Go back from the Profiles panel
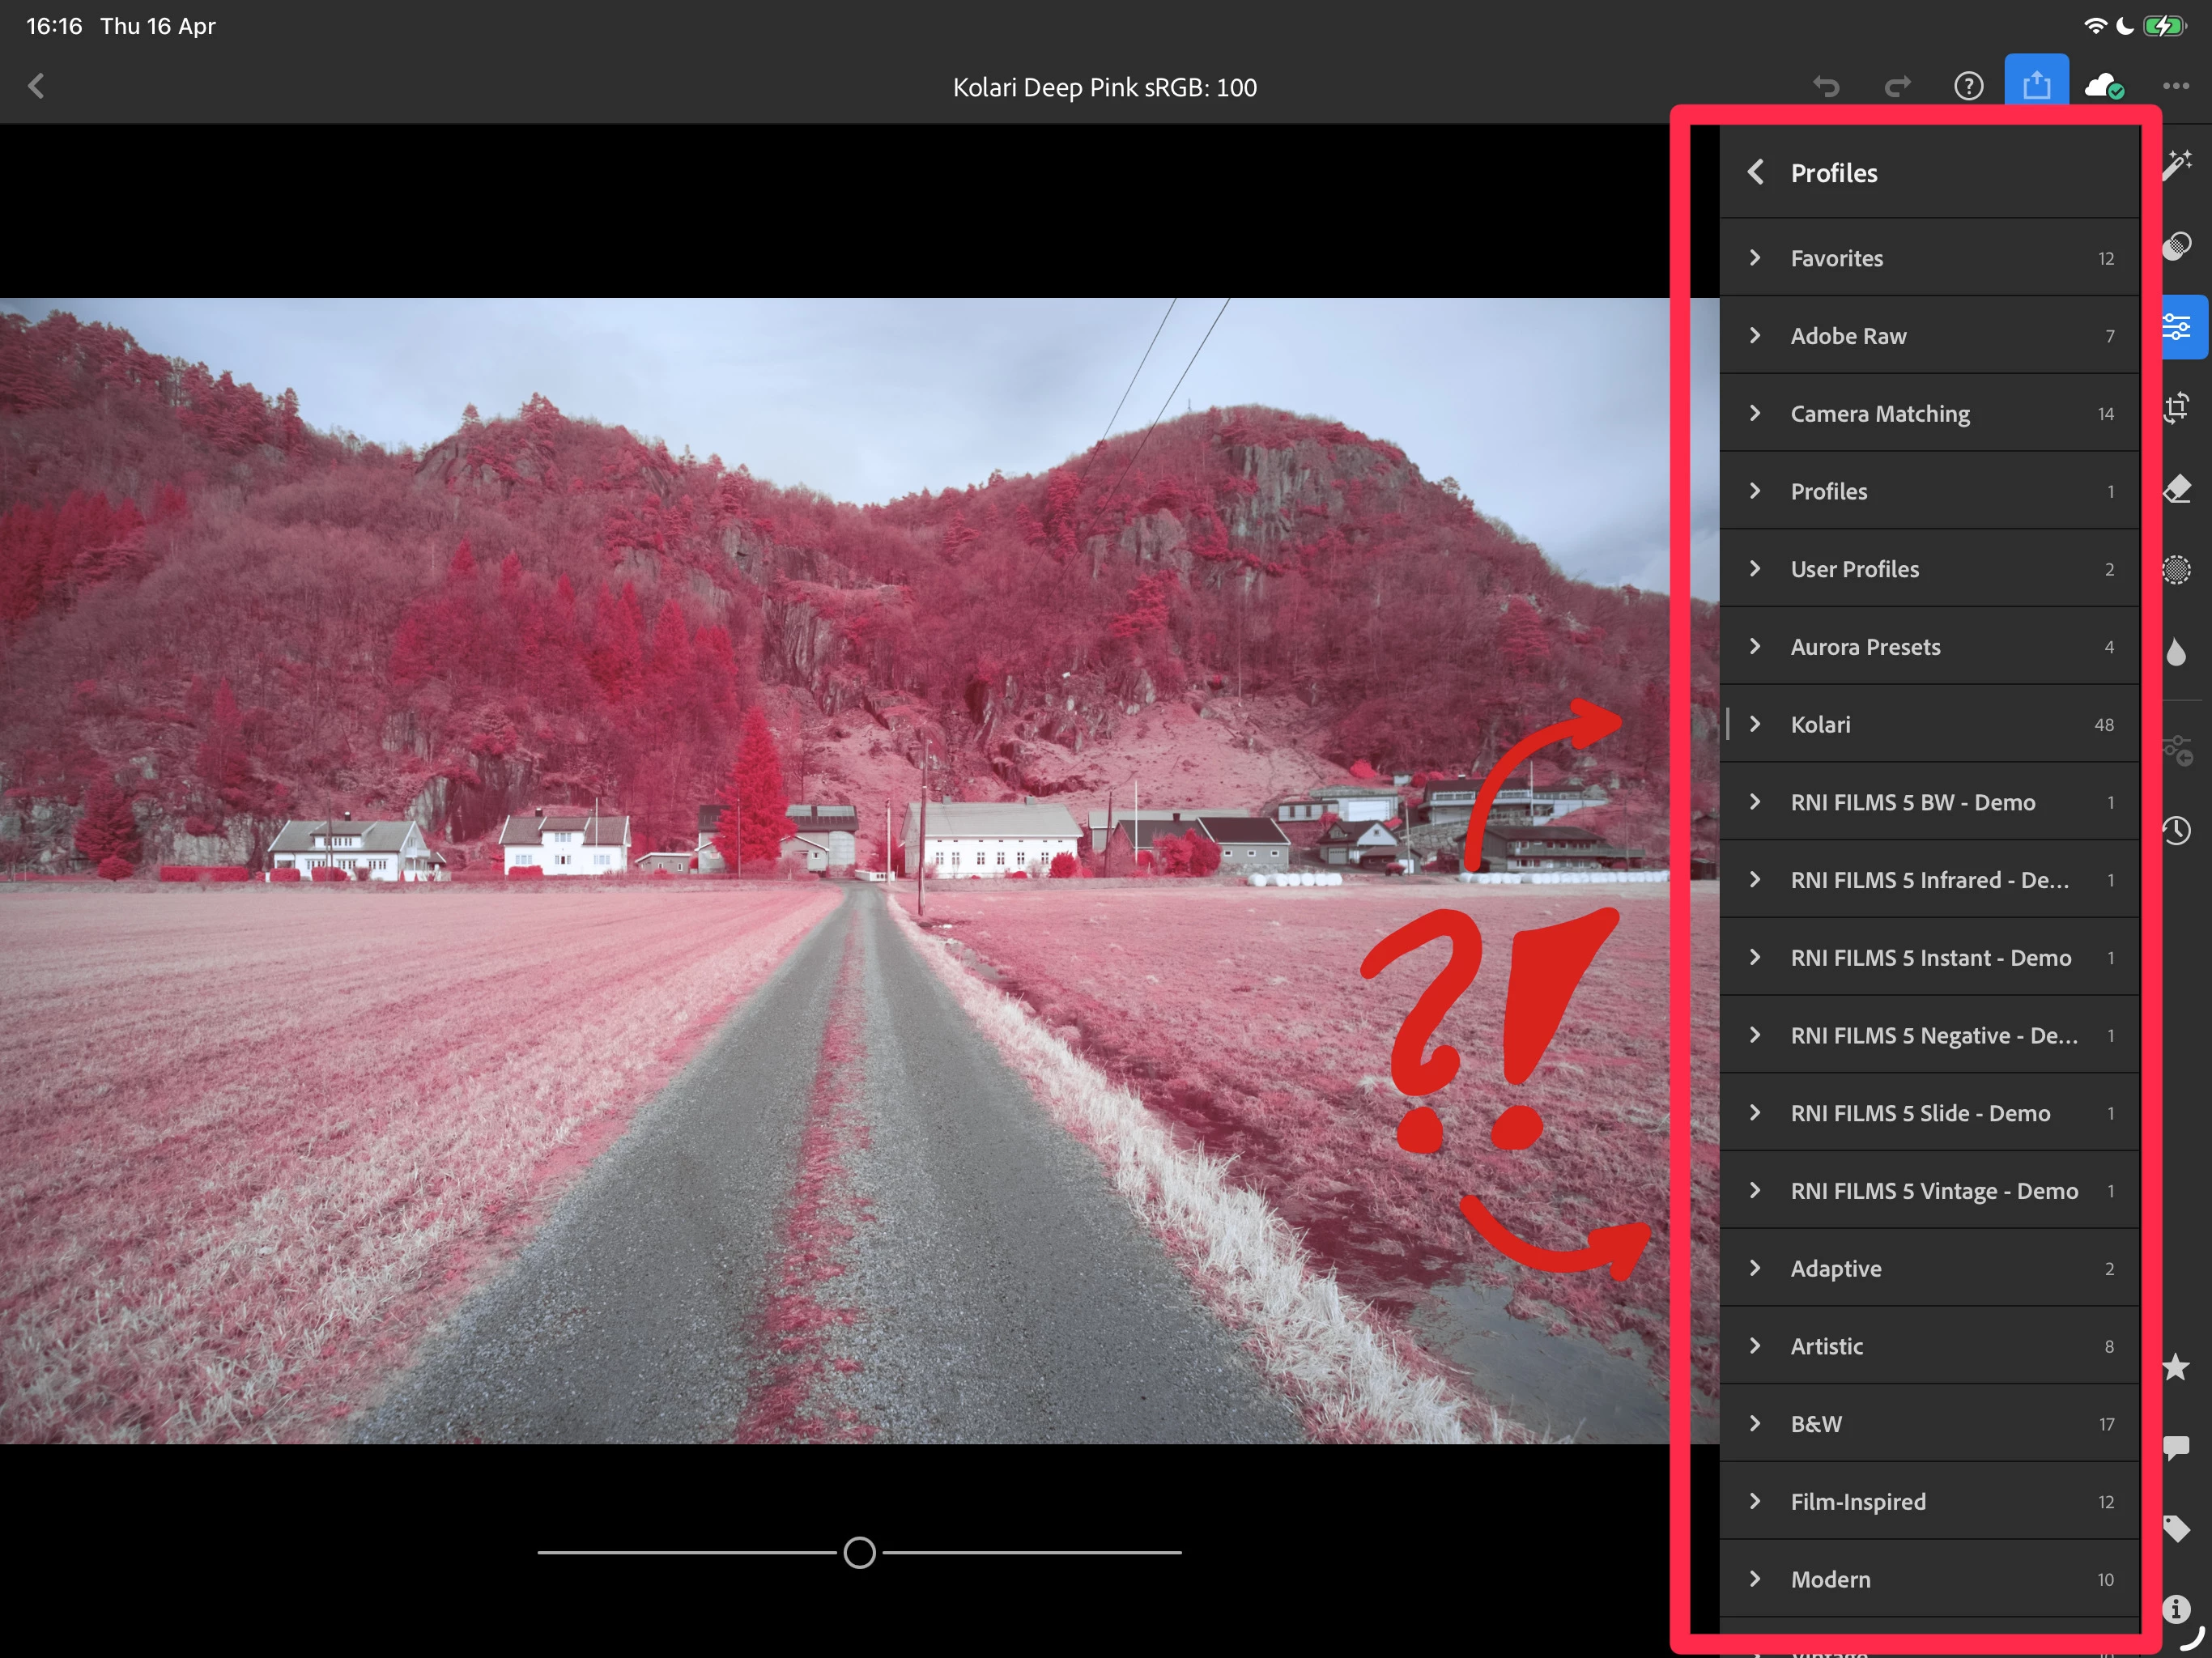Viewport: 2212px width, 1658px height. [1756, 172]
